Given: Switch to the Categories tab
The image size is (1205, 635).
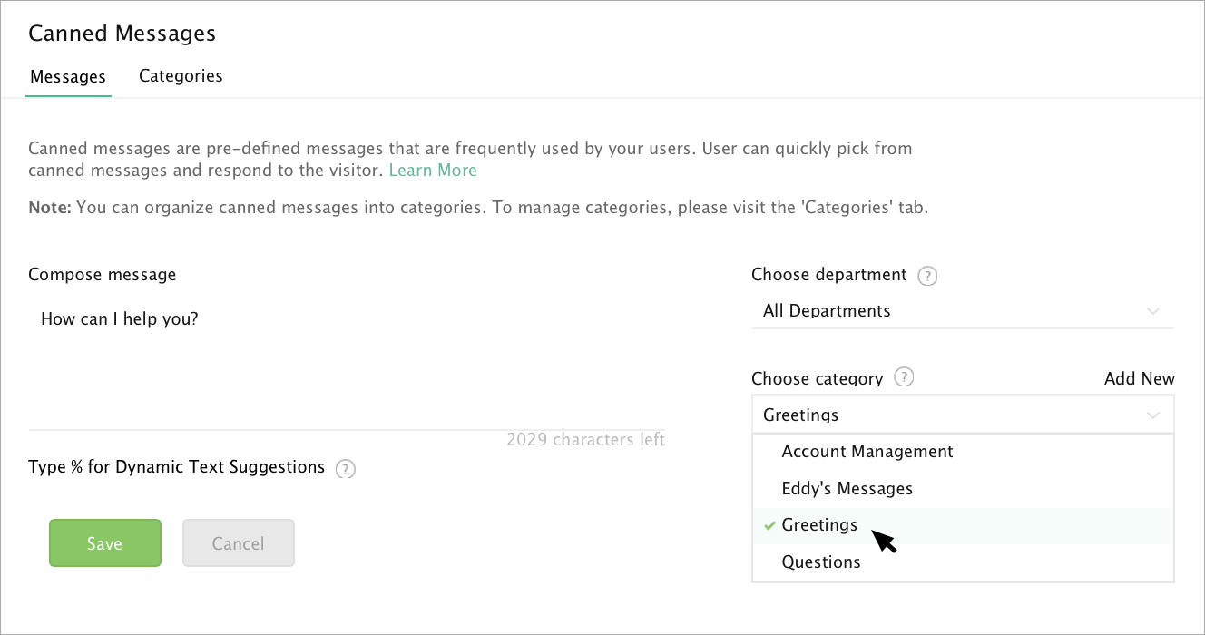Looking at the screenshot, I should pyautogui.click(x=181, y=76).
